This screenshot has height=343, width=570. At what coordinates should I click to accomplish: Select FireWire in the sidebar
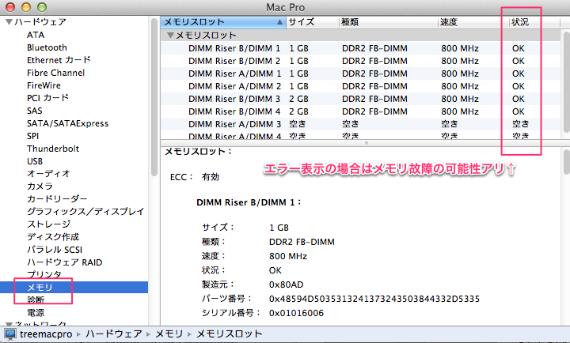[44, 85]
